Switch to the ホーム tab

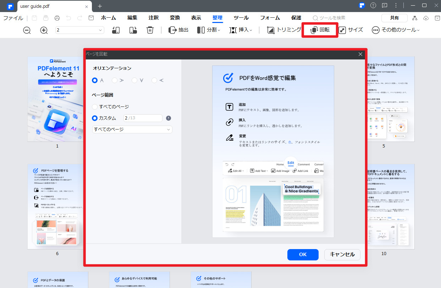coord(109,18)
